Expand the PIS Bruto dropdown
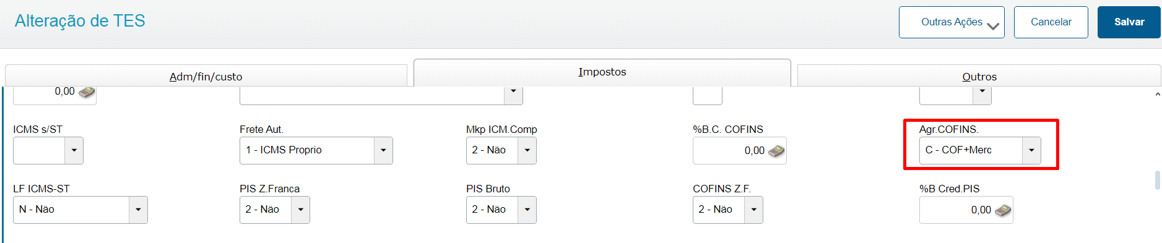Image resolution: width=1162 pixels, height=243 pixels. [527, 210]
